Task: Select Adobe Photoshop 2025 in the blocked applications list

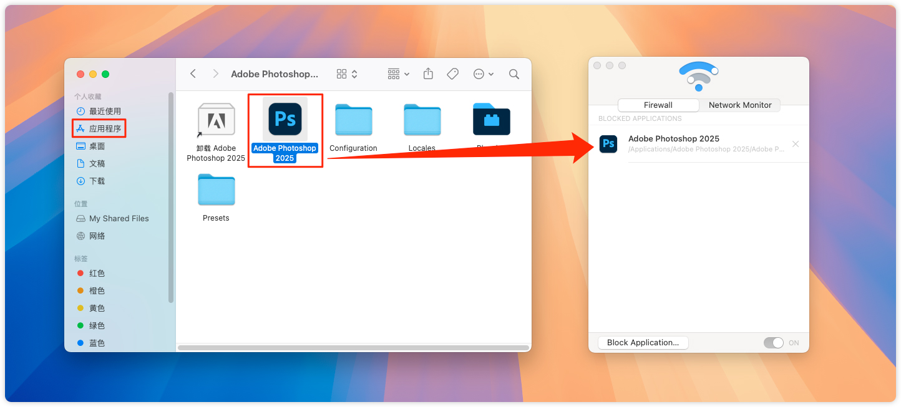Action: 698,144
